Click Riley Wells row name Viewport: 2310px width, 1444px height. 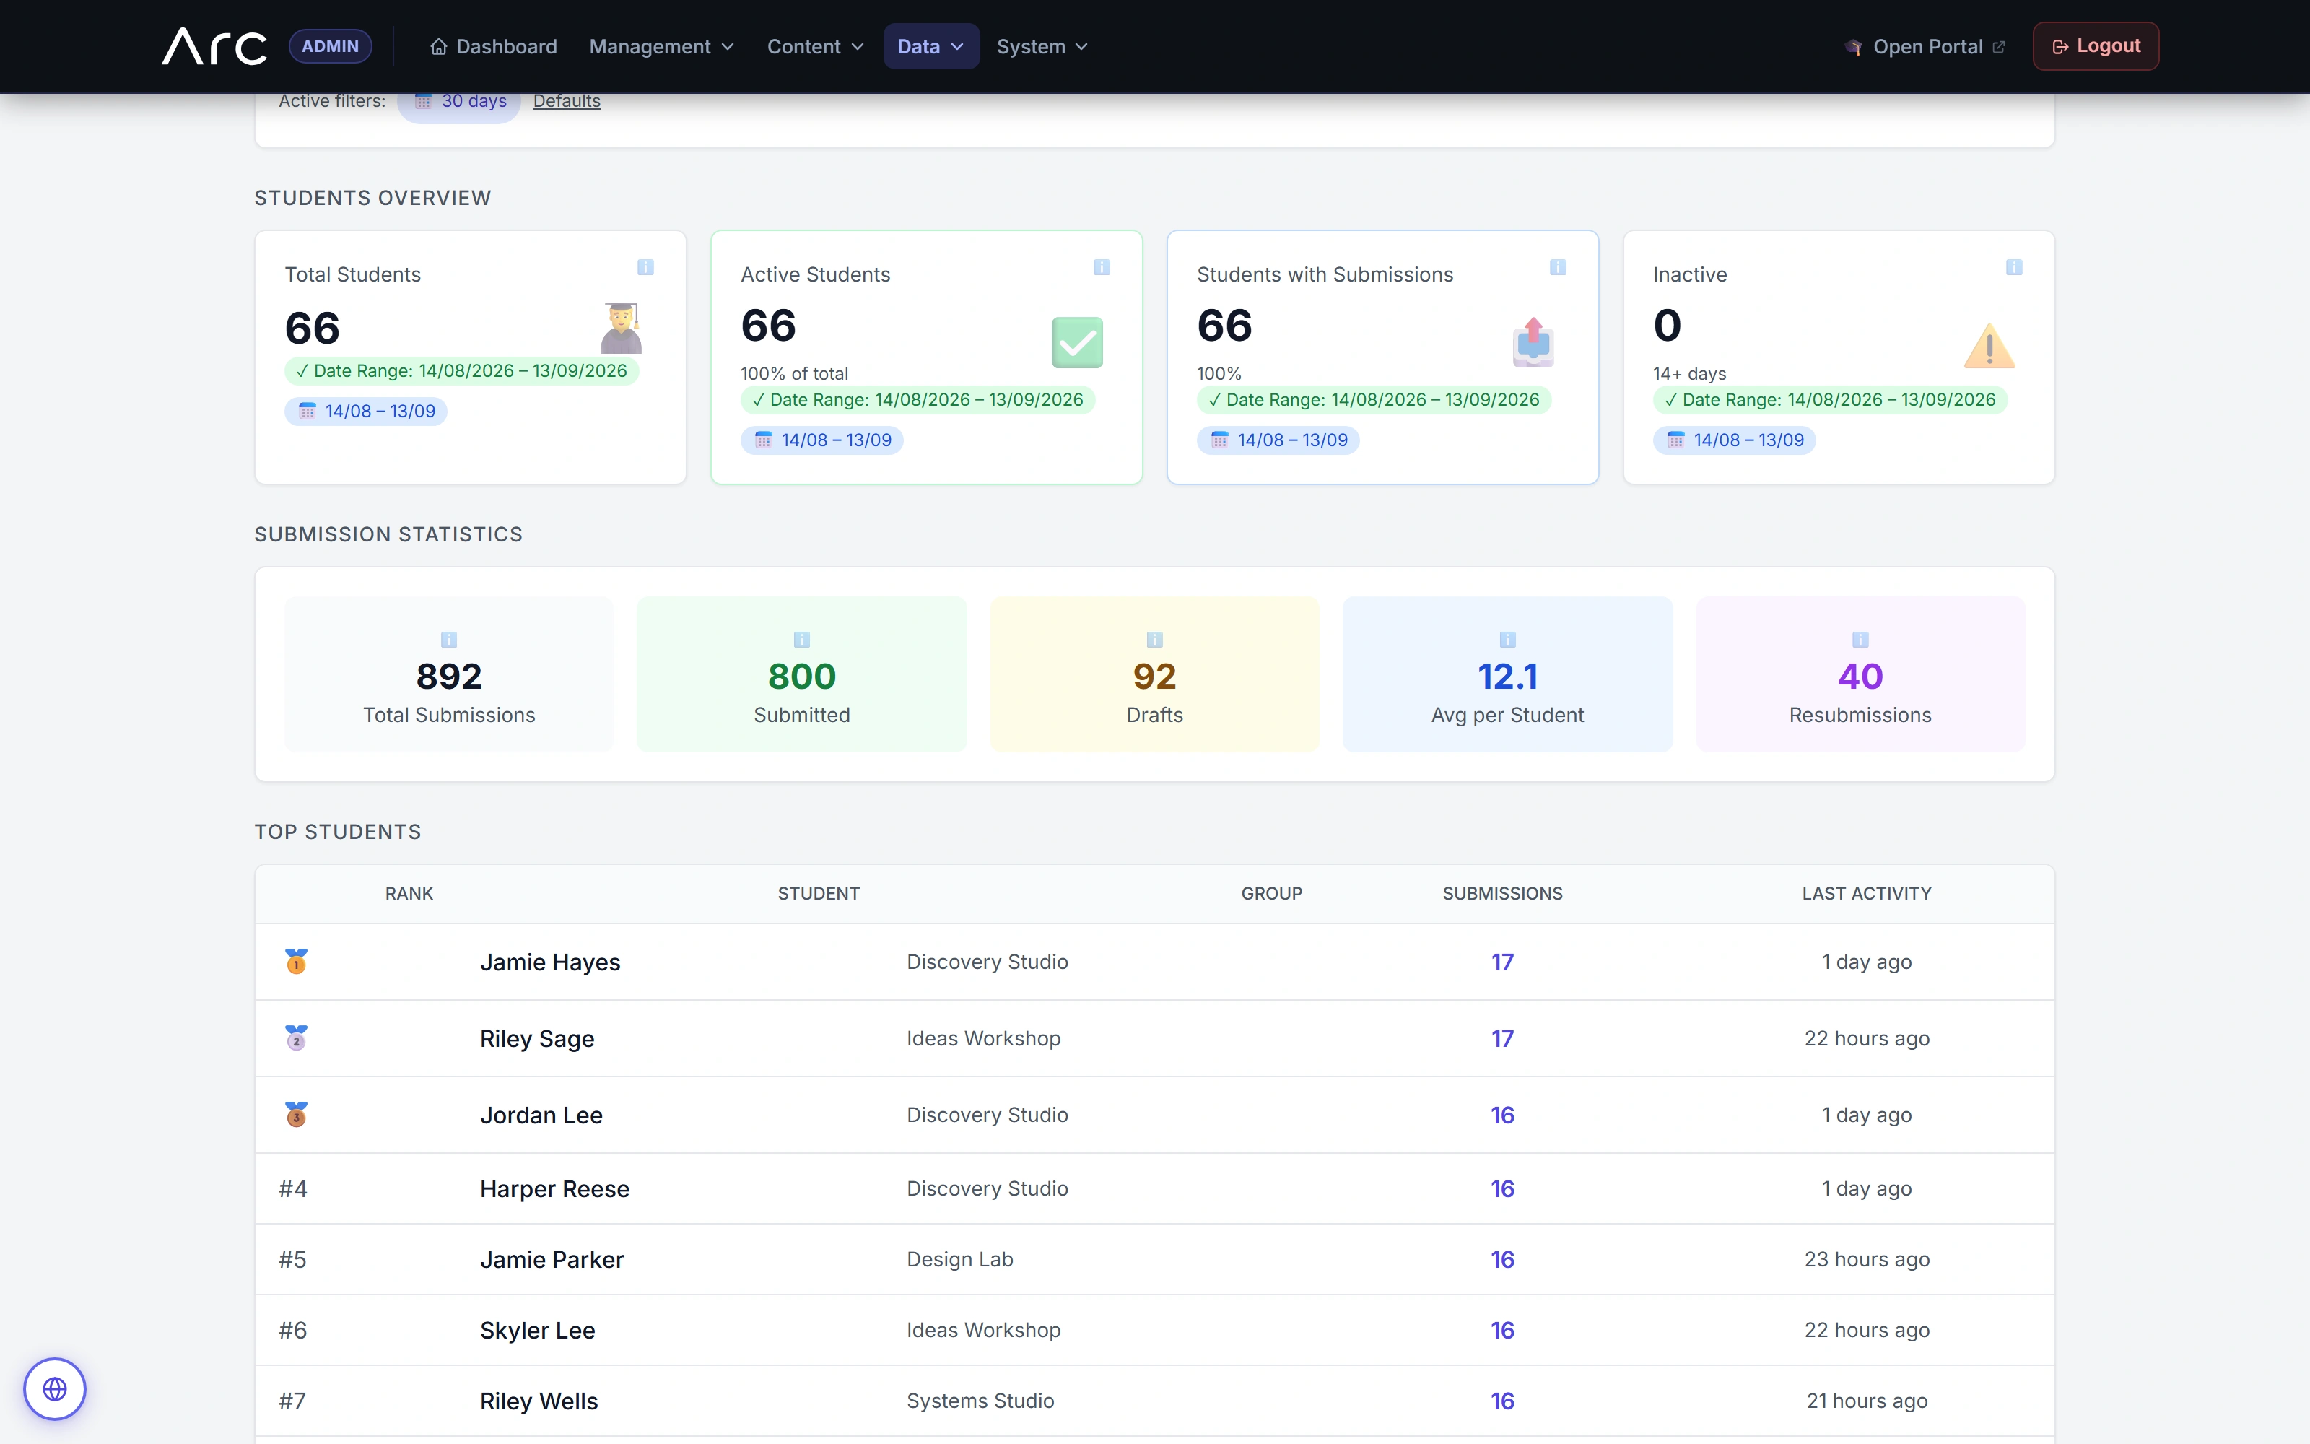(x=539, y=1401)
